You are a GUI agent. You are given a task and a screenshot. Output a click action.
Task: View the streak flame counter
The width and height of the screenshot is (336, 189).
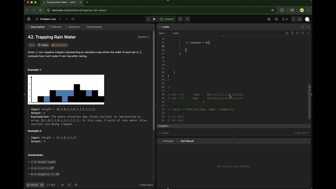[285, 19]
